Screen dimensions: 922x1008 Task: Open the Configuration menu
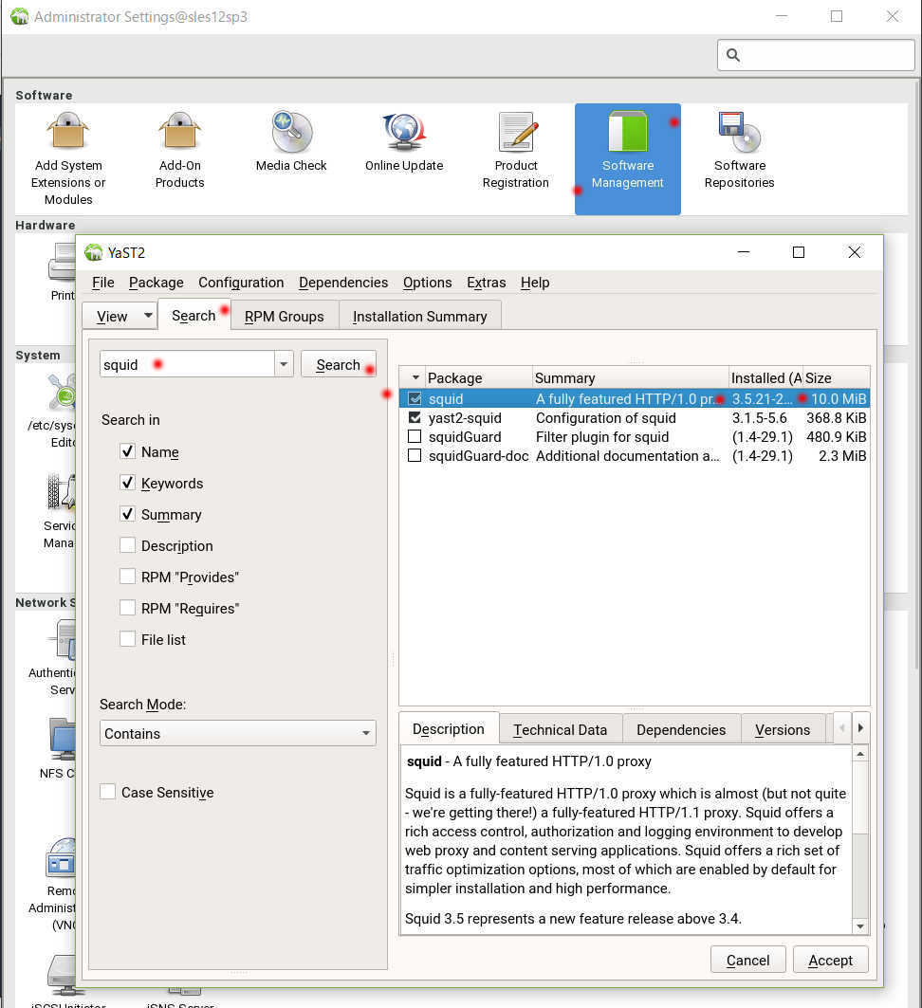[241, 283]
